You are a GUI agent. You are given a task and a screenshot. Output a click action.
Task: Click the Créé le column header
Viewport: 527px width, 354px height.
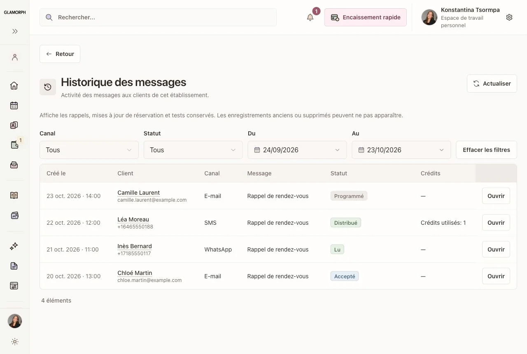56,173
